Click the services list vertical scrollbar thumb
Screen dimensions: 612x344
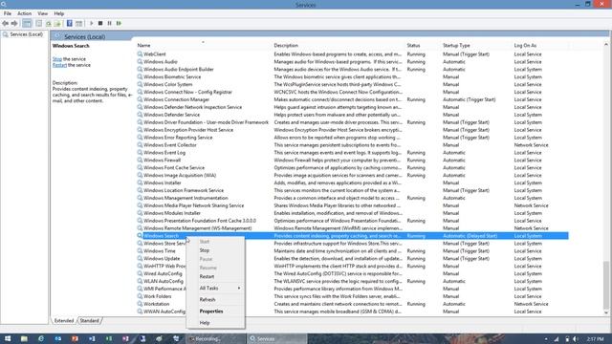pos(605,284)
